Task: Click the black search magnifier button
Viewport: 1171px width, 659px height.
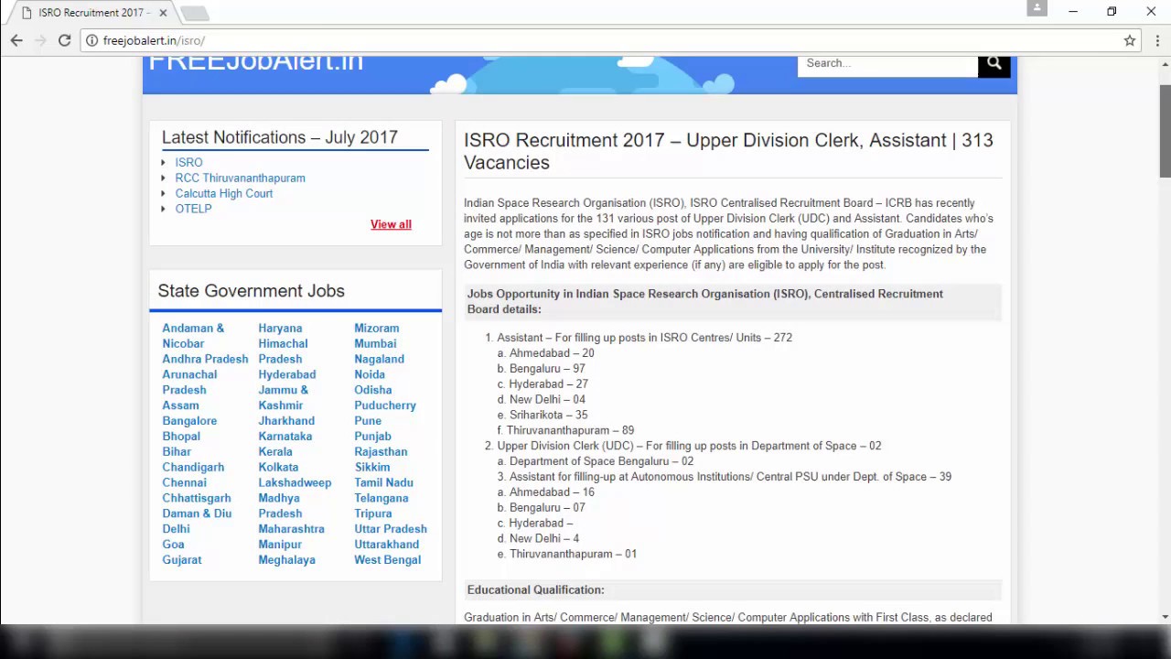Action: click(994, 63)
